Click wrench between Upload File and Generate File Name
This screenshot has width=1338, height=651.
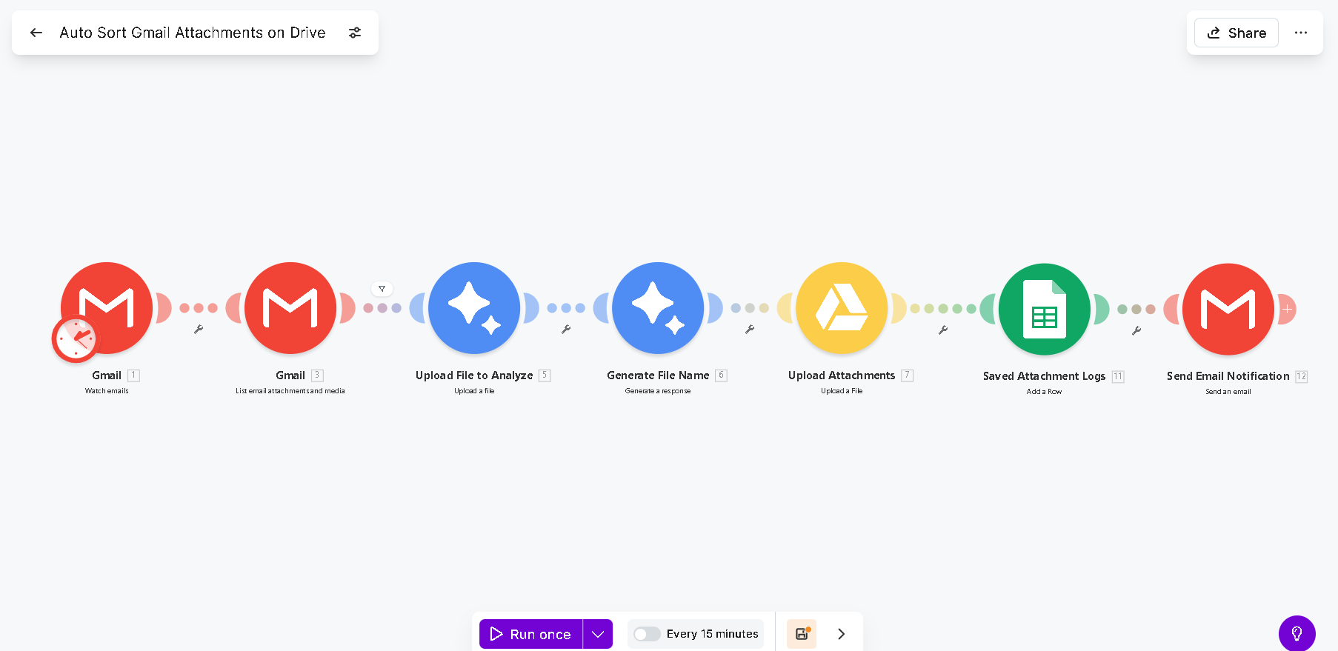[x=566, y=329]
